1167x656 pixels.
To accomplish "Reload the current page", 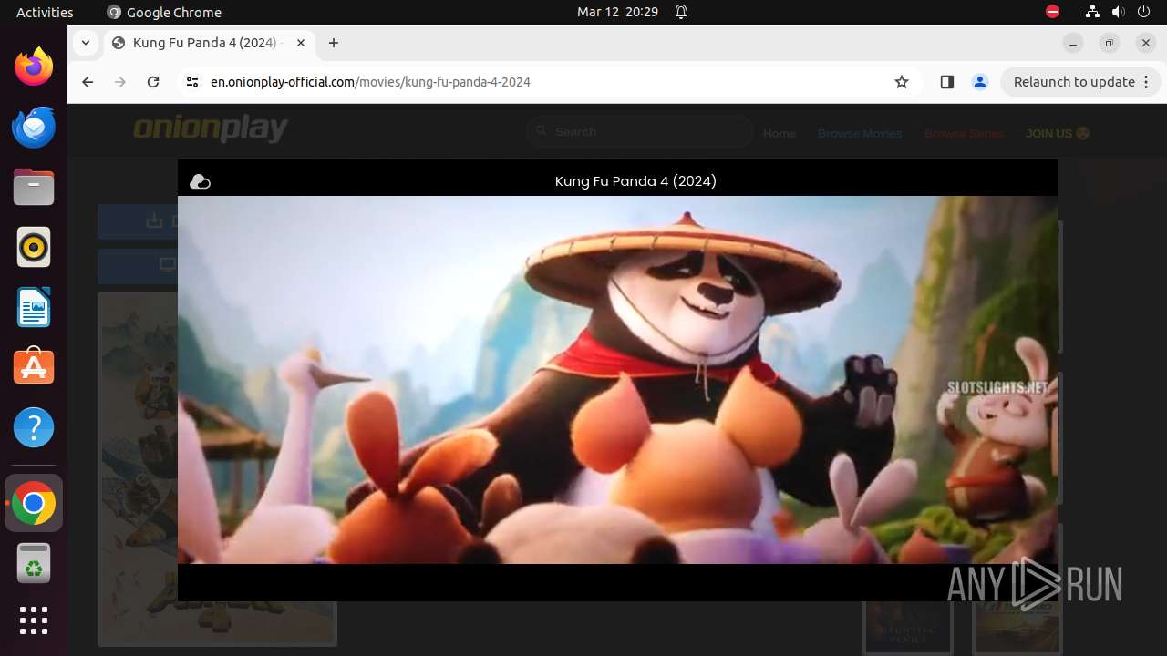I will (153, 82).
